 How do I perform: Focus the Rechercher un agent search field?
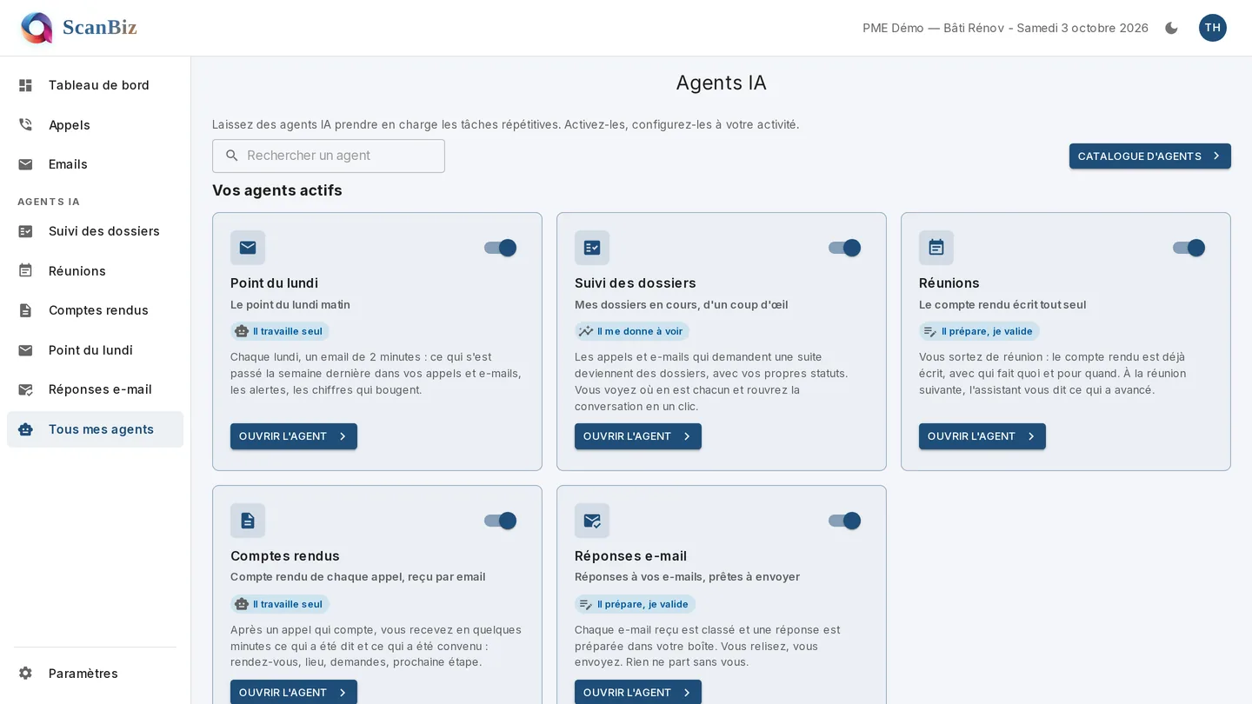pos(329,156)
